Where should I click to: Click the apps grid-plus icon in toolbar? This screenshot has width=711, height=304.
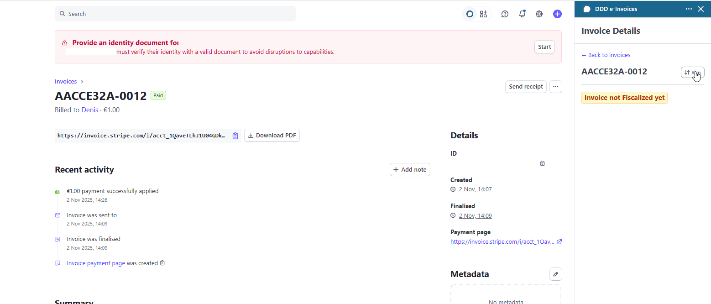point(483,14)
